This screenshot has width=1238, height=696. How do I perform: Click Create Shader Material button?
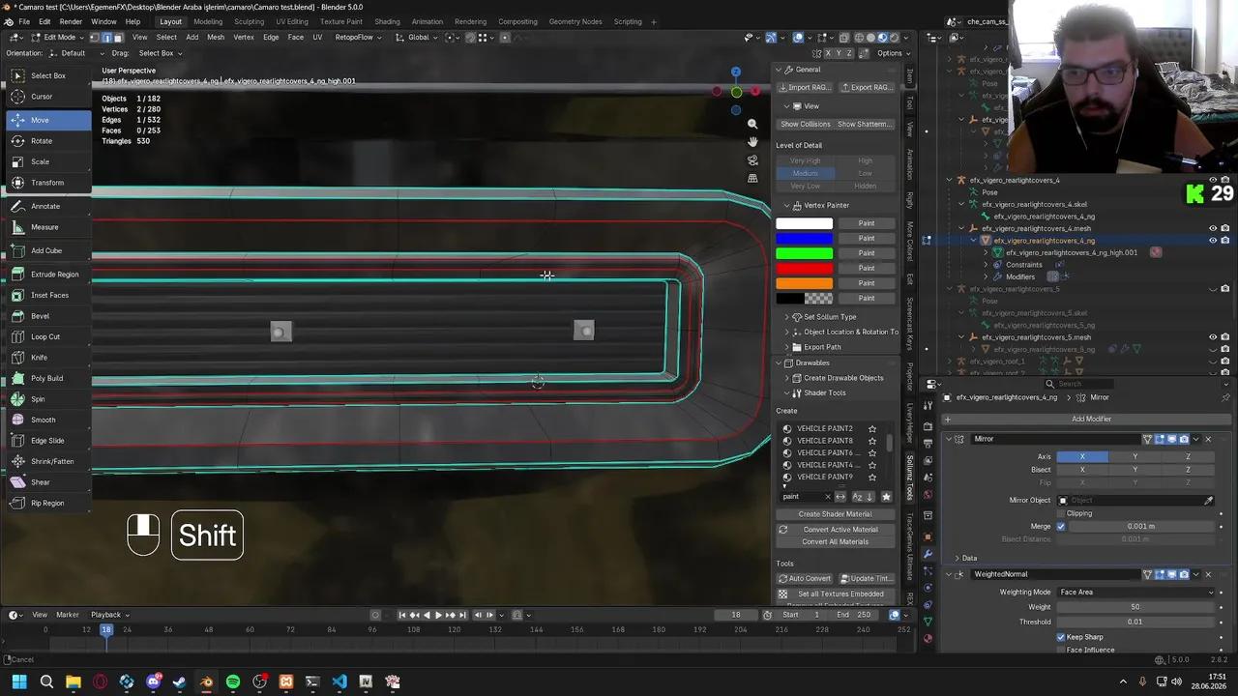tap(835, 514)
